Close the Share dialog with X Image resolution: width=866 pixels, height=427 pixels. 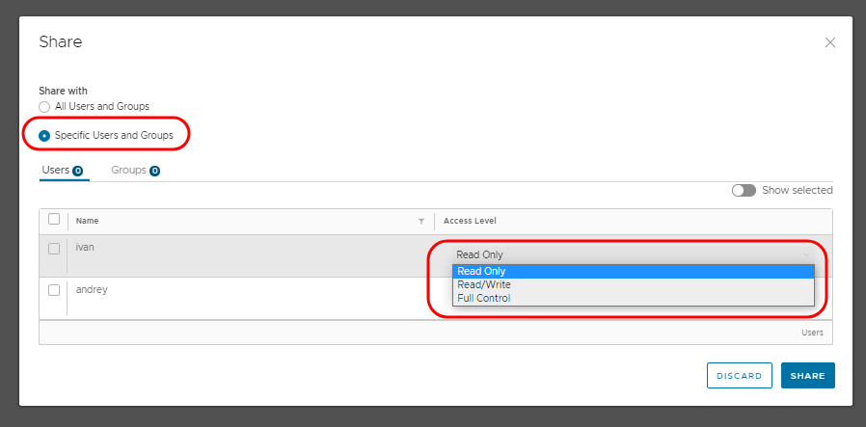tap(829, 42)
